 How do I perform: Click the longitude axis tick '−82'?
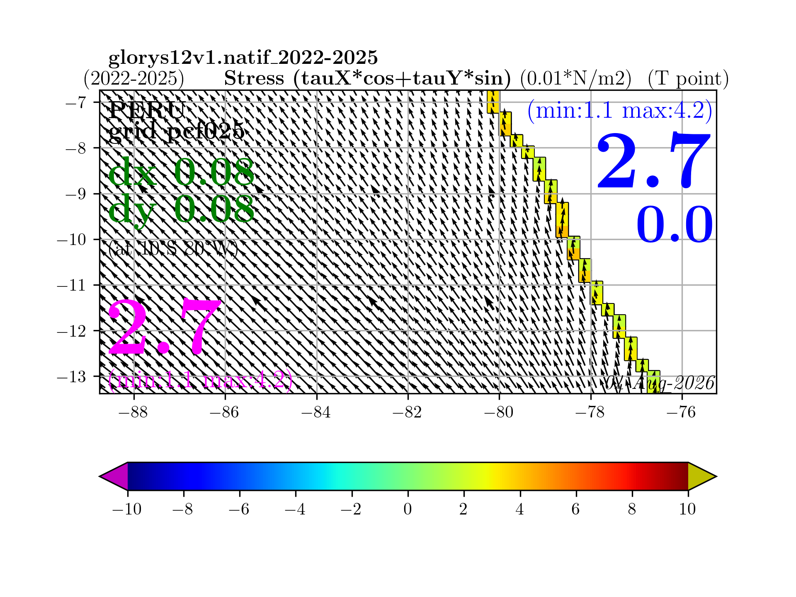click(x=408, y=412)
